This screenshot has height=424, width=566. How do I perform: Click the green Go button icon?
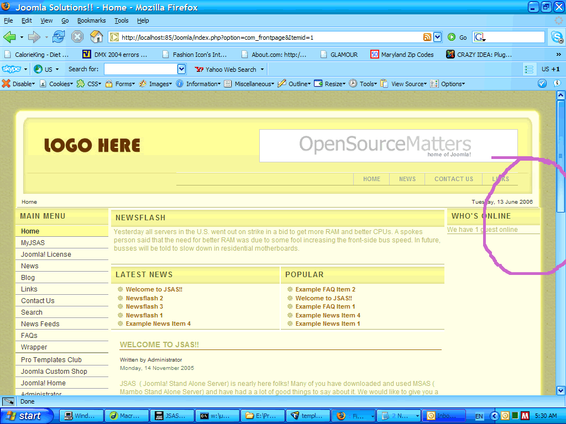point(452,37)
